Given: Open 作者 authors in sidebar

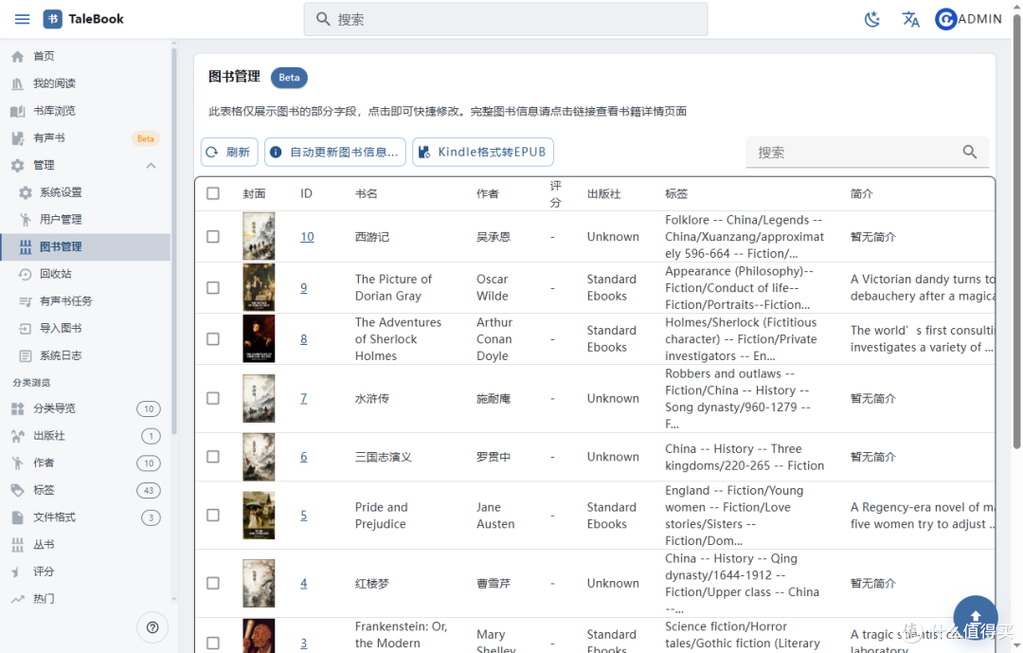Looking at the screenshot, I should click(x=85, y=463).
